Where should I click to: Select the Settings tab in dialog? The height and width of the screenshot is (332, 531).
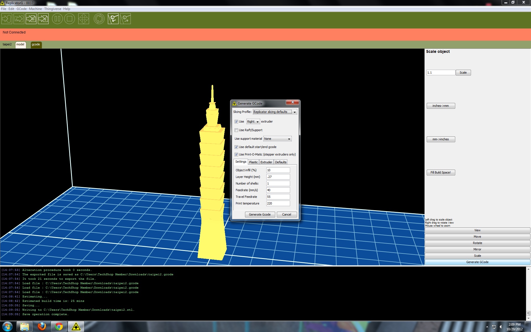tap(241, 162)
